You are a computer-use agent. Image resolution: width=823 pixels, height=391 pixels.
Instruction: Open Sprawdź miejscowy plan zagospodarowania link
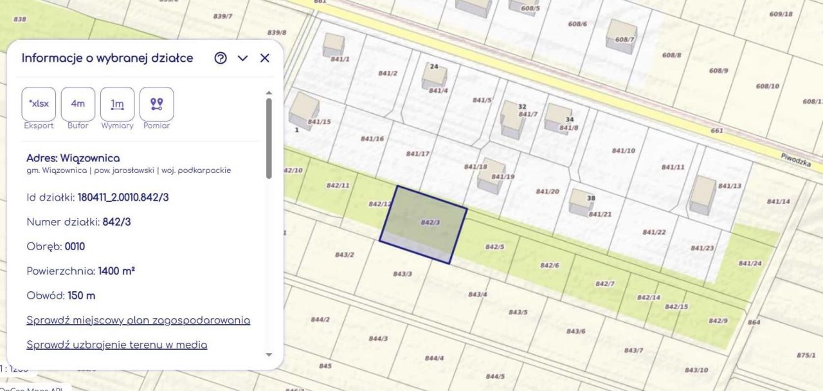[x=138, y=320]
